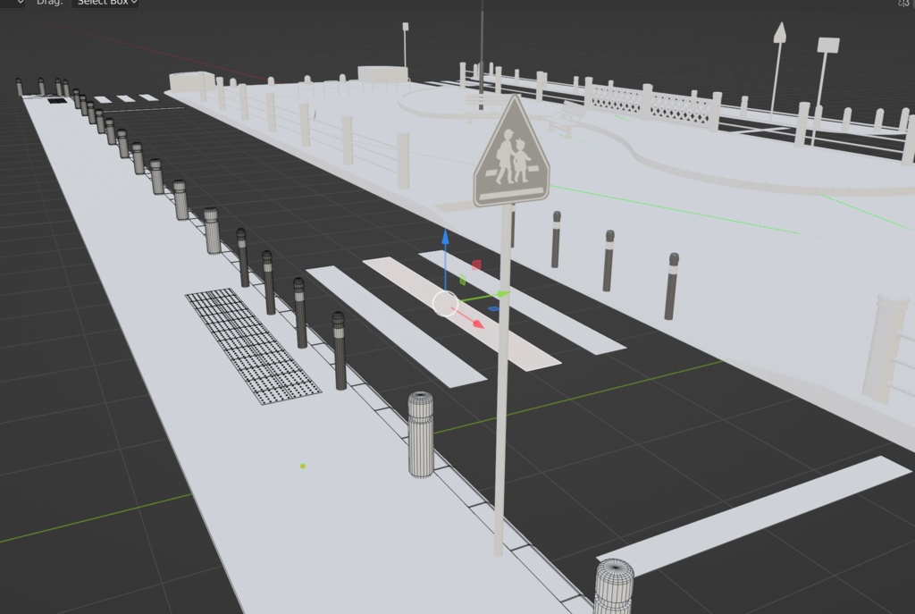915x614 pixels.
Task: Click the red X-axis arrow of the move gizmo
Action: click(x=476, y=323)
